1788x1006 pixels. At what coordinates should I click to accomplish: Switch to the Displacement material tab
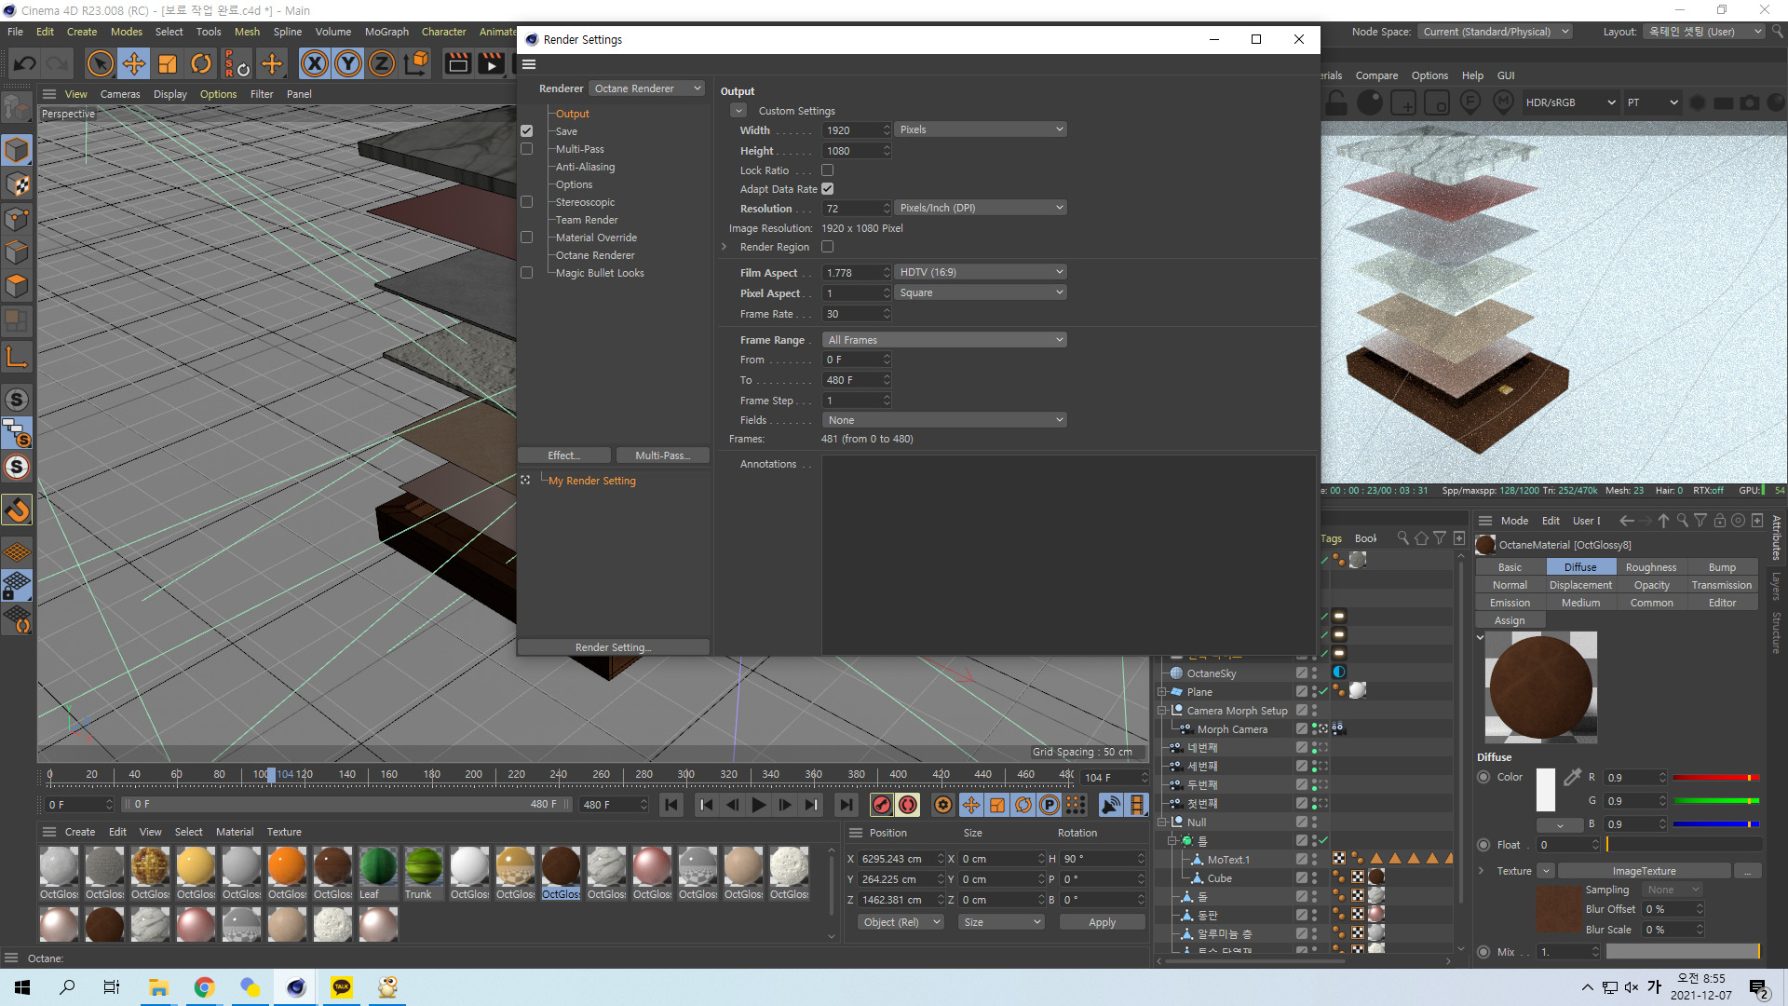click(1580, 585)
